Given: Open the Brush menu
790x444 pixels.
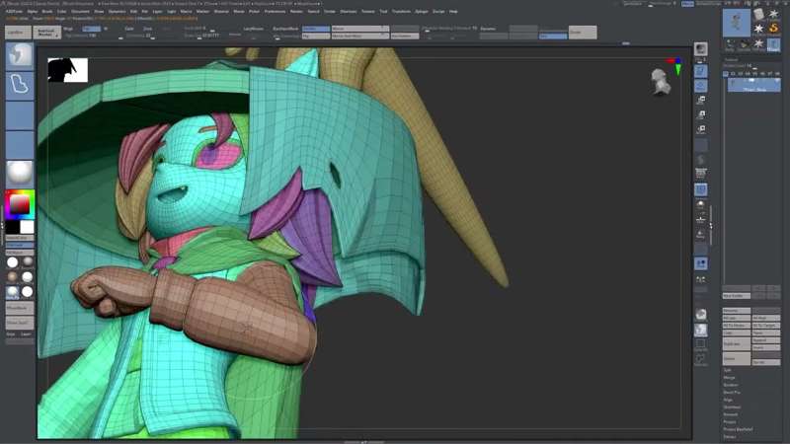Looking at the screenshot, I should pos(47,11).
